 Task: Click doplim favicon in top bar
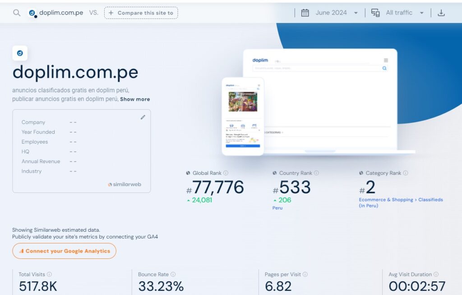[32, 13]
